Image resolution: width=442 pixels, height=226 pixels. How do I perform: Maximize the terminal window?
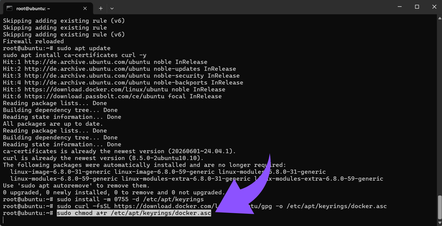pyautogui.click(x=417, y=7)
